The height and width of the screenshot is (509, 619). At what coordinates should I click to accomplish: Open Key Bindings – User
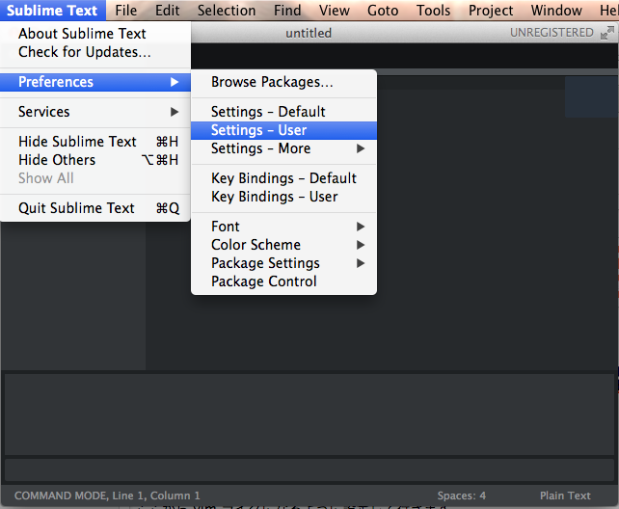[x=283, y=197]
